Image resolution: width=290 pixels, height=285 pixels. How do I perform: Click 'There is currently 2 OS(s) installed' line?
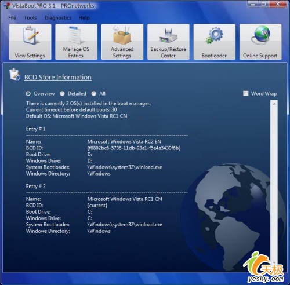(x=88, y=104)
